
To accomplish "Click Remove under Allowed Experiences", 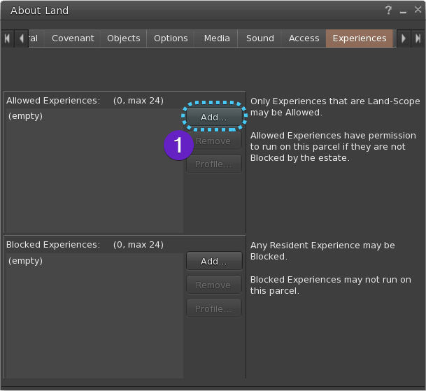I will click(214, 141).
